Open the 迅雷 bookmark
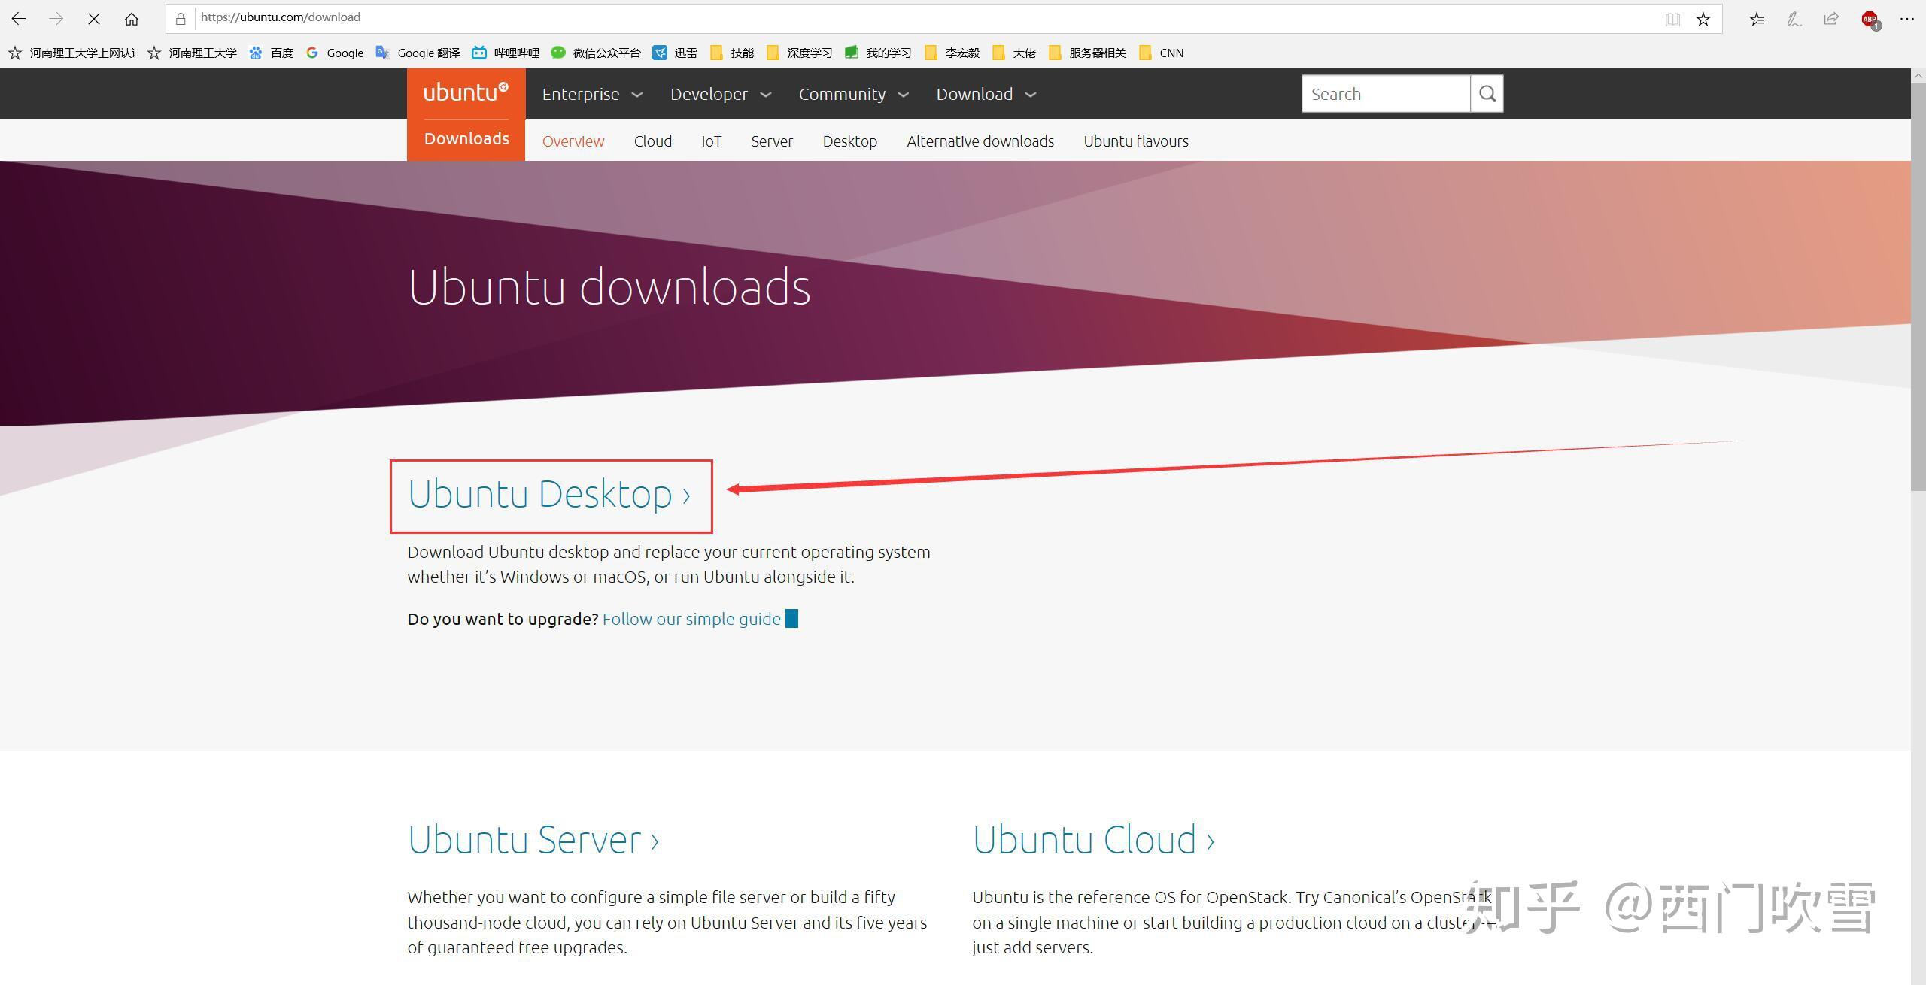The width and height of the screenshot is (1926, 985). point(687,53)
